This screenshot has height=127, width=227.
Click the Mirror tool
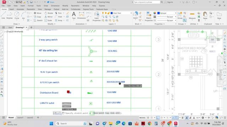49,17
